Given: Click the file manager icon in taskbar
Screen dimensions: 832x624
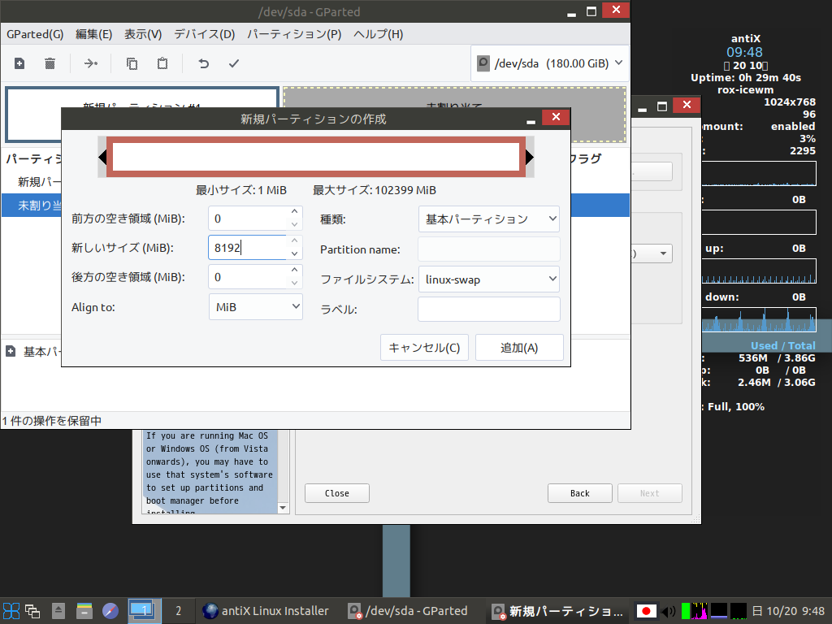Looking at the screenshot, I should click(x=84, y=611).
